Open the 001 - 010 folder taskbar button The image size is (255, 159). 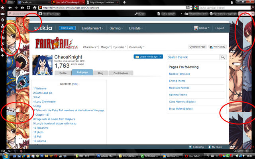(84, 156)
